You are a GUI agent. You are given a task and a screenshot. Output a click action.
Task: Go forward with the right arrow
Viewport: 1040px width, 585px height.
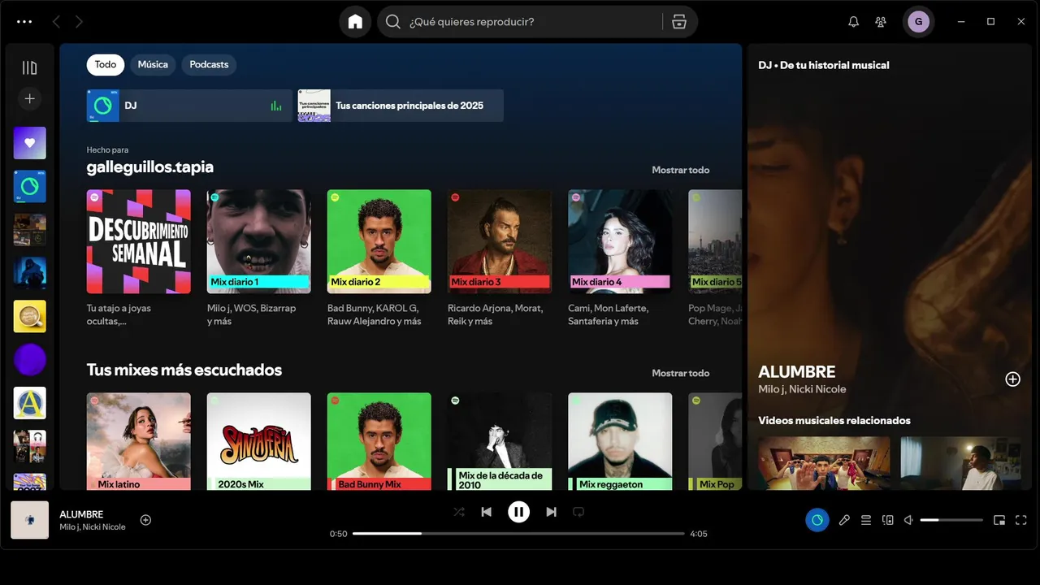click(x=79, y=22)
